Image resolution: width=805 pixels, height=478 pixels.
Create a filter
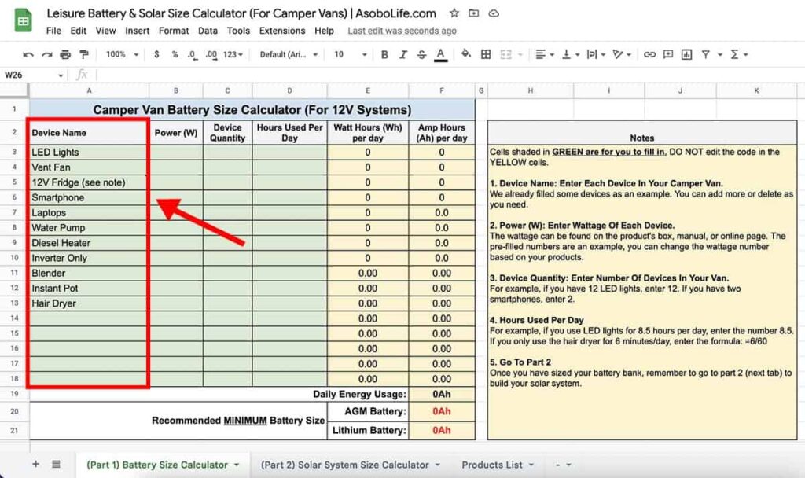pos(706,54)
